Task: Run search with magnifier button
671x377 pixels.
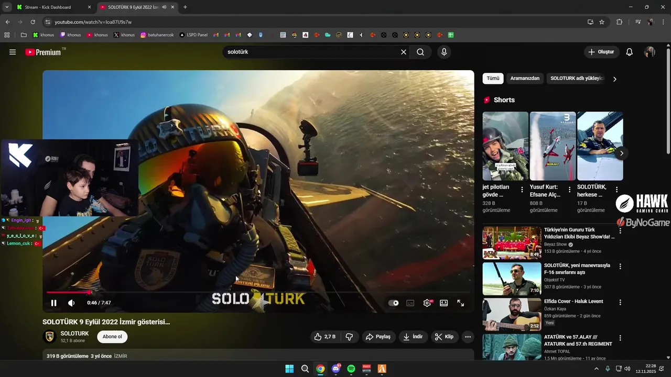Action: coord(420,52)
